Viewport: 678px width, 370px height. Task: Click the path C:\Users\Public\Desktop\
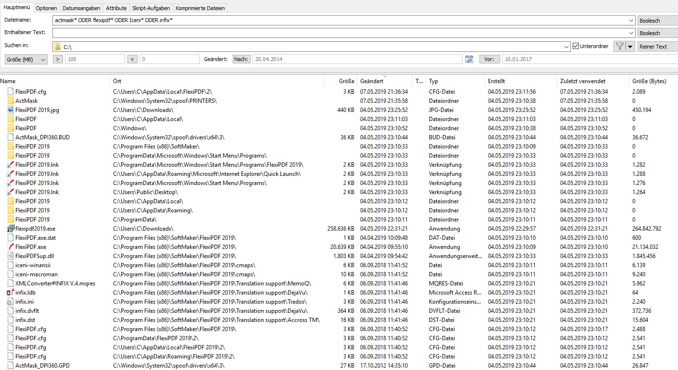pos(145,192)
